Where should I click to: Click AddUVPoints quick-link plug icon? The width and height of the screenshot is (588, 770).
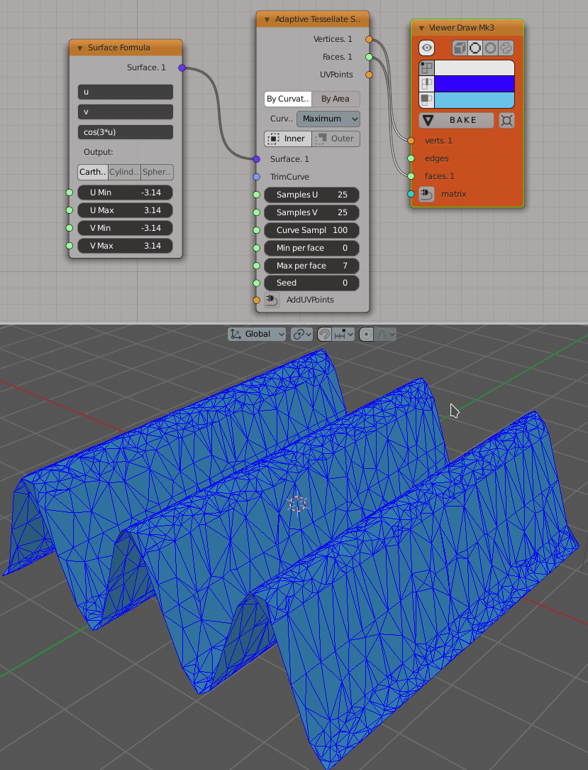coord(272,300)
